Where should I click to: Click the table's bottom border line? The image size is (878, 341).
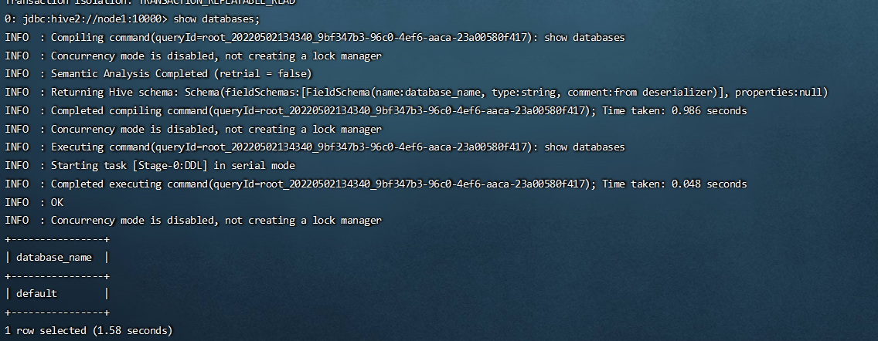(x=57, y=312)
